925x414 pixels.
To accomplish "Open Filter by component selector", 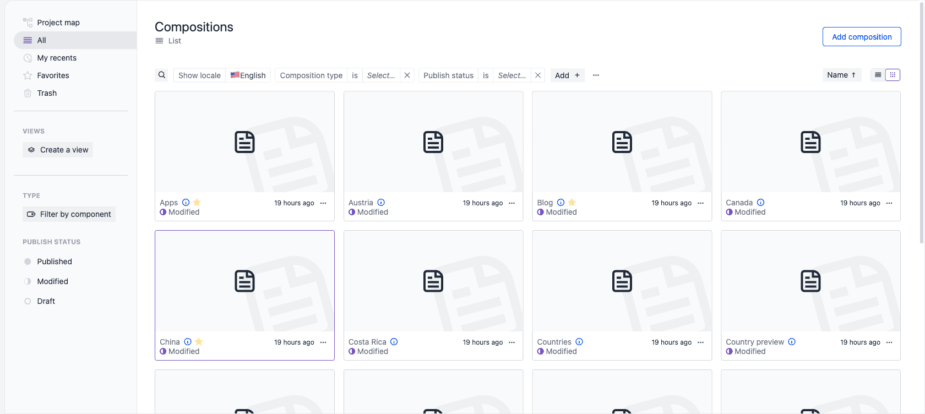I will (x=69, y=214).
